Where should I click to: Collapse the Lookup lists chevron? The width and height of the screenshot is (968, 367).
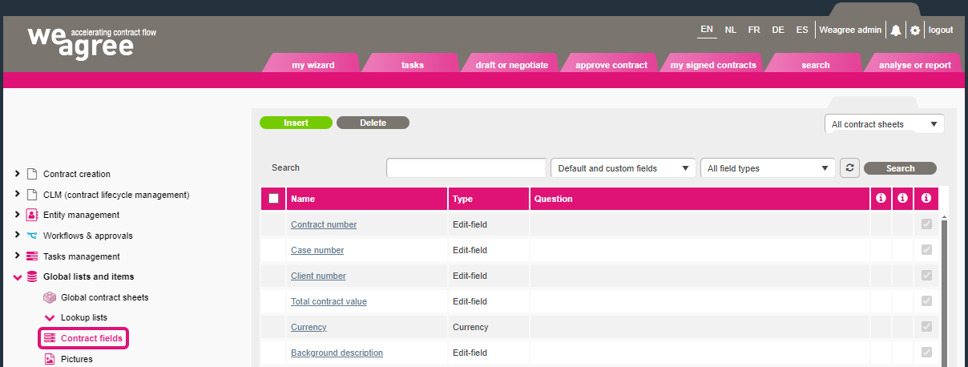[x=50, y=318]
